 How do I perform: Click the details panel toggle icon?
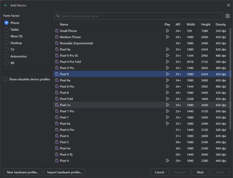pyautogui.click(x=228, y=16)
